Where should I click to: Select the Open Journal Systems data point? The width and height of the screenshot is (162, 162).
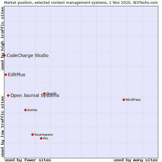(8, 96)
